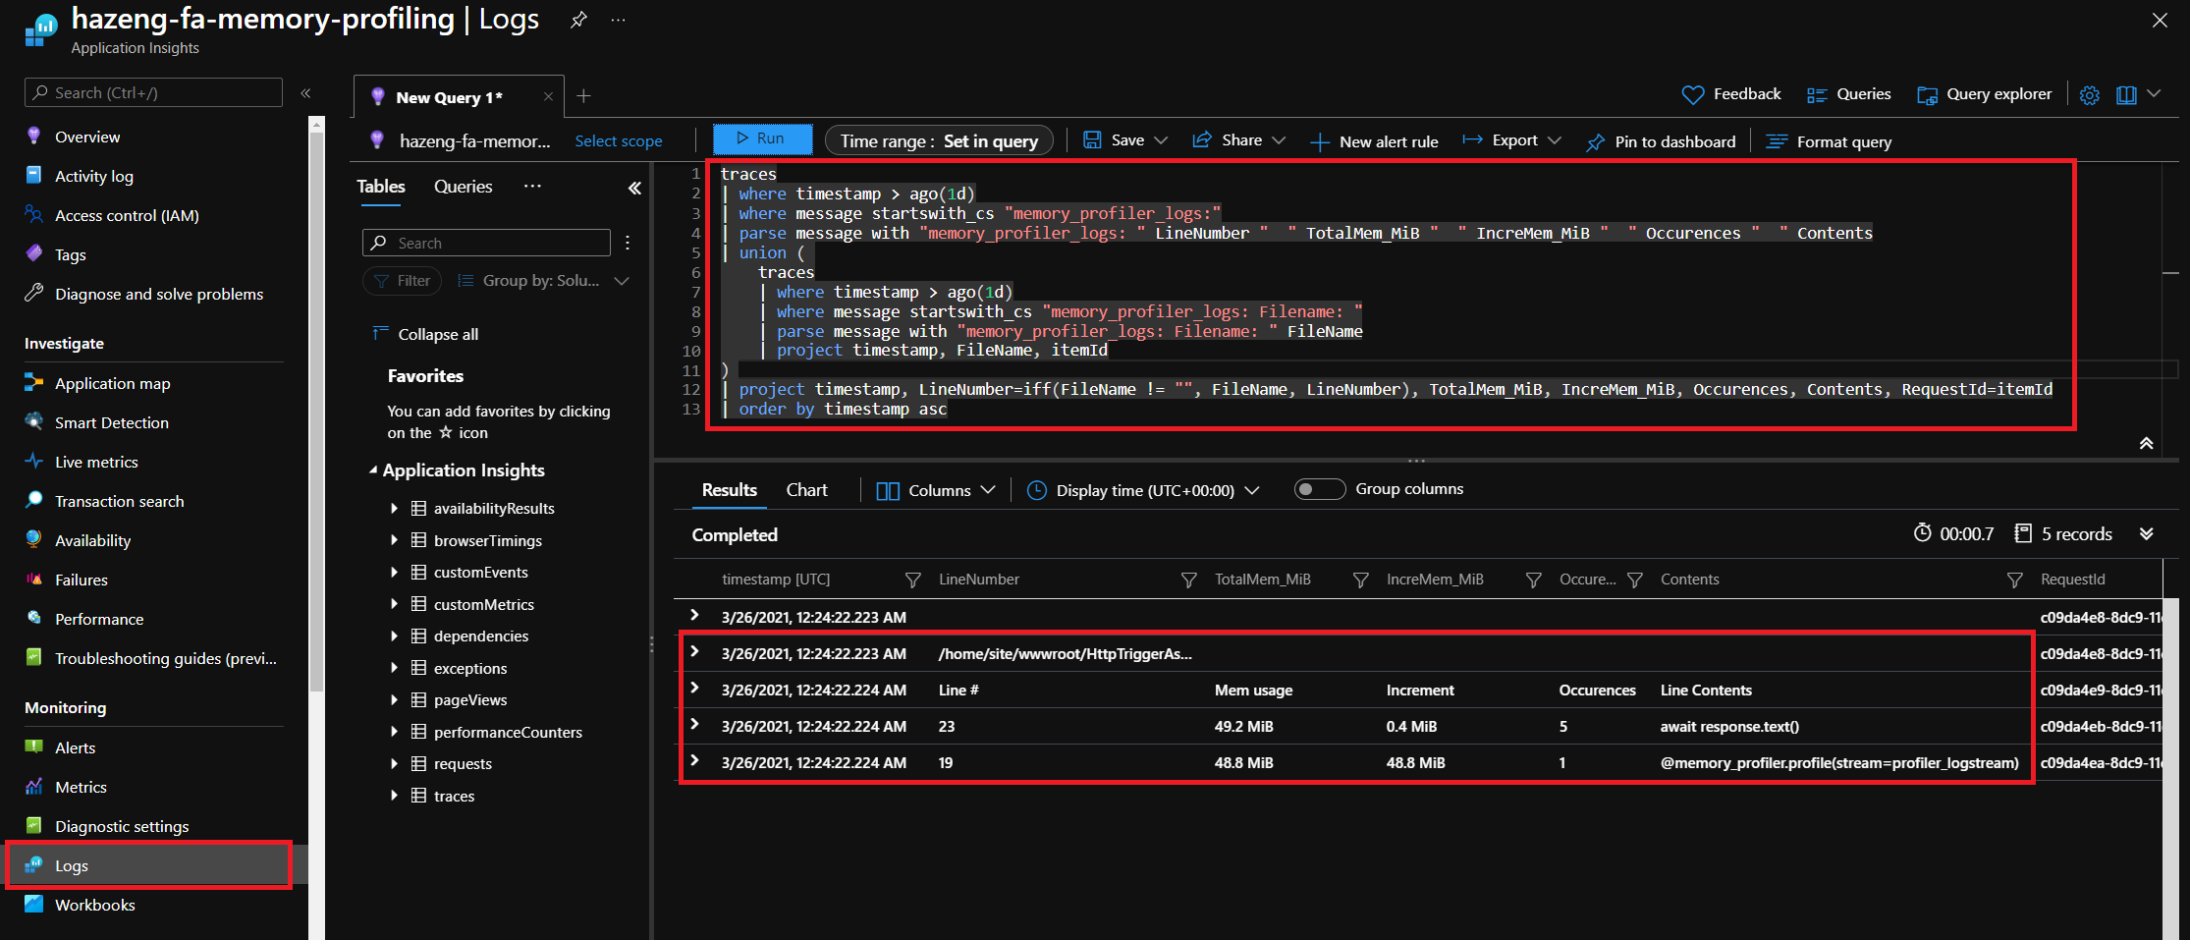This screenshot has height=940, width=2190.
Task: Open the Application map blade
Action: [111, 383]
